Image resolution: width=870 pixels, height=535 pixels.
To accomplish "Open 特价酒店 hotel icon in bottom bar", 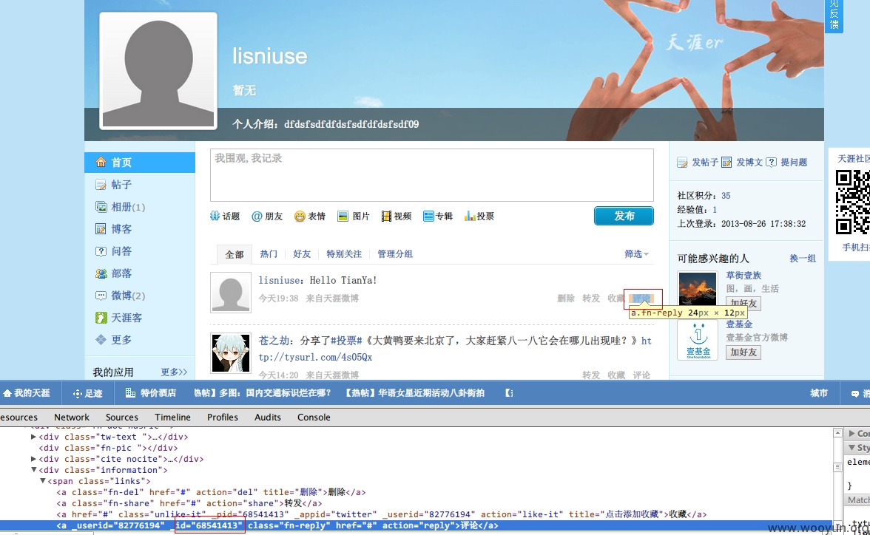I will tap(130, 393).
